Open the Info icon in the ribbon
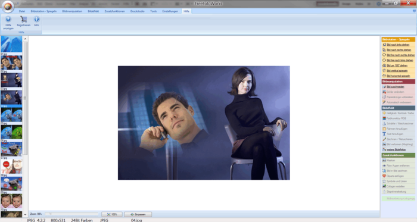 pos(36,19)
